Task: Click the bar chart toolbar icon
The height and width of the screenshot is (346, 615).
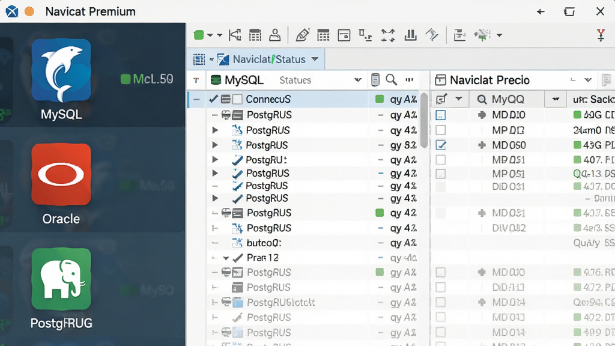Action: coord(410,35)
